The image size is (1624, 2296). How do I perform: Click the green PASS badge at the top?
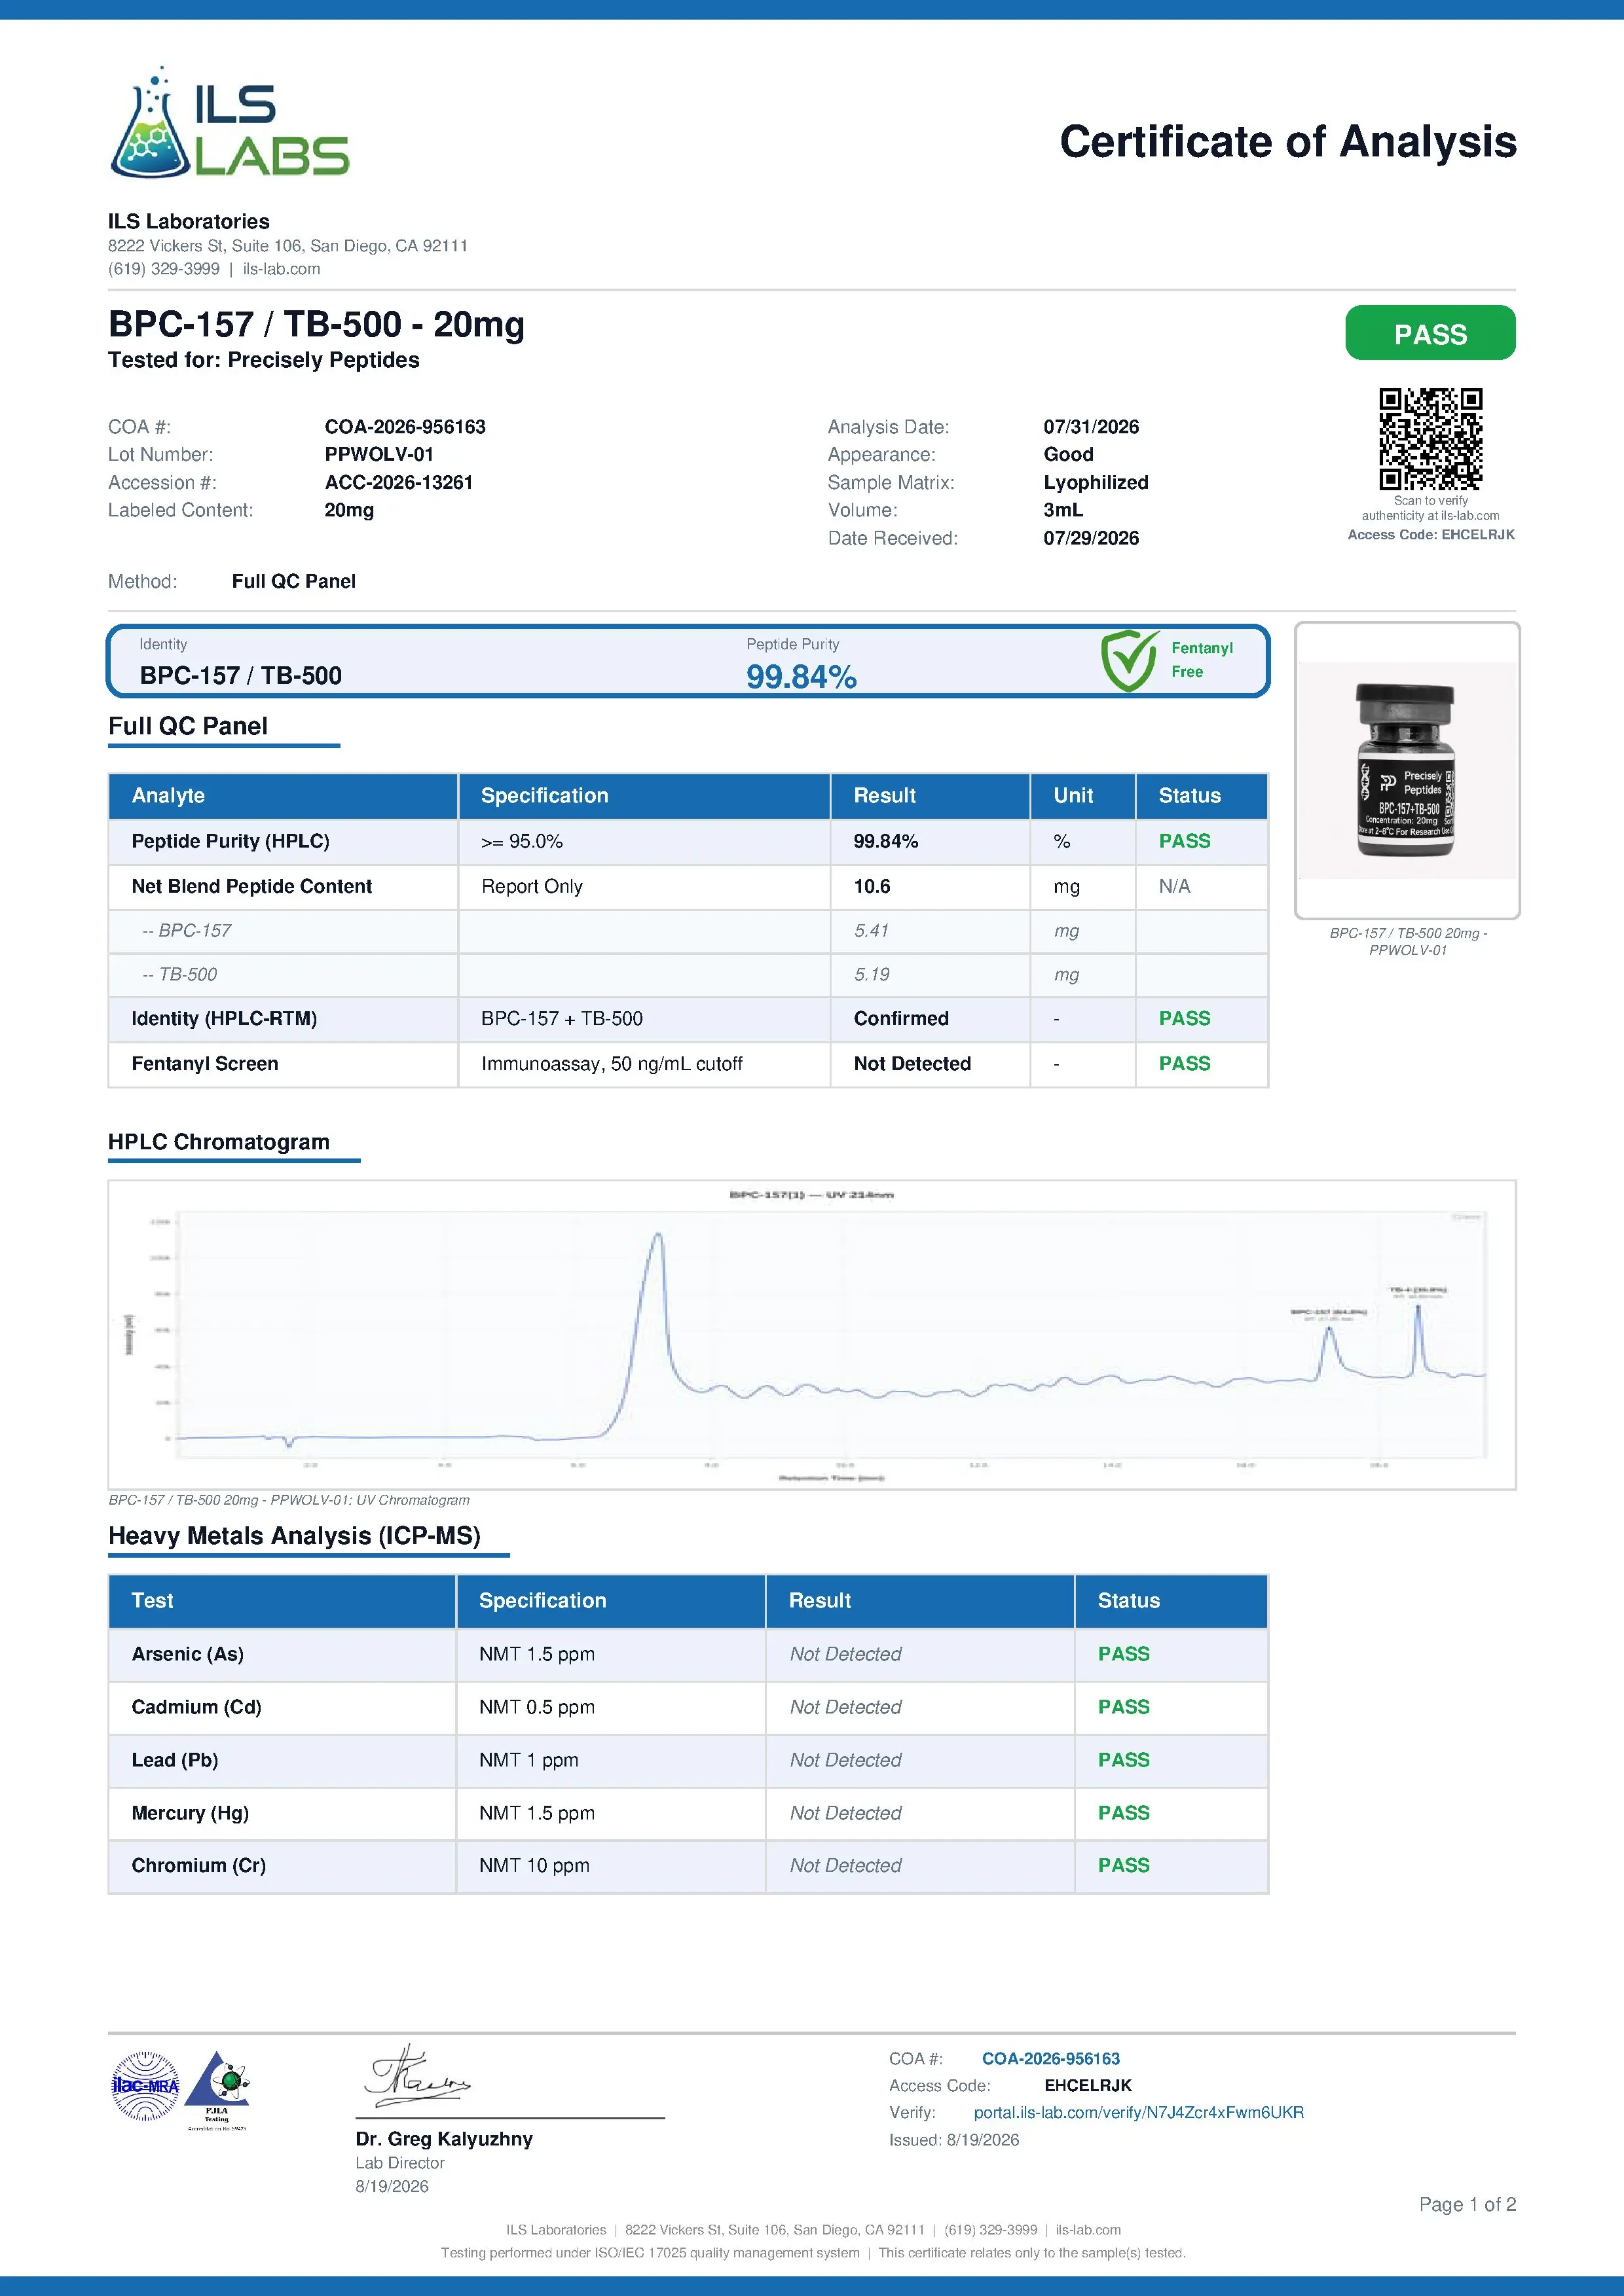(1430, 333)
